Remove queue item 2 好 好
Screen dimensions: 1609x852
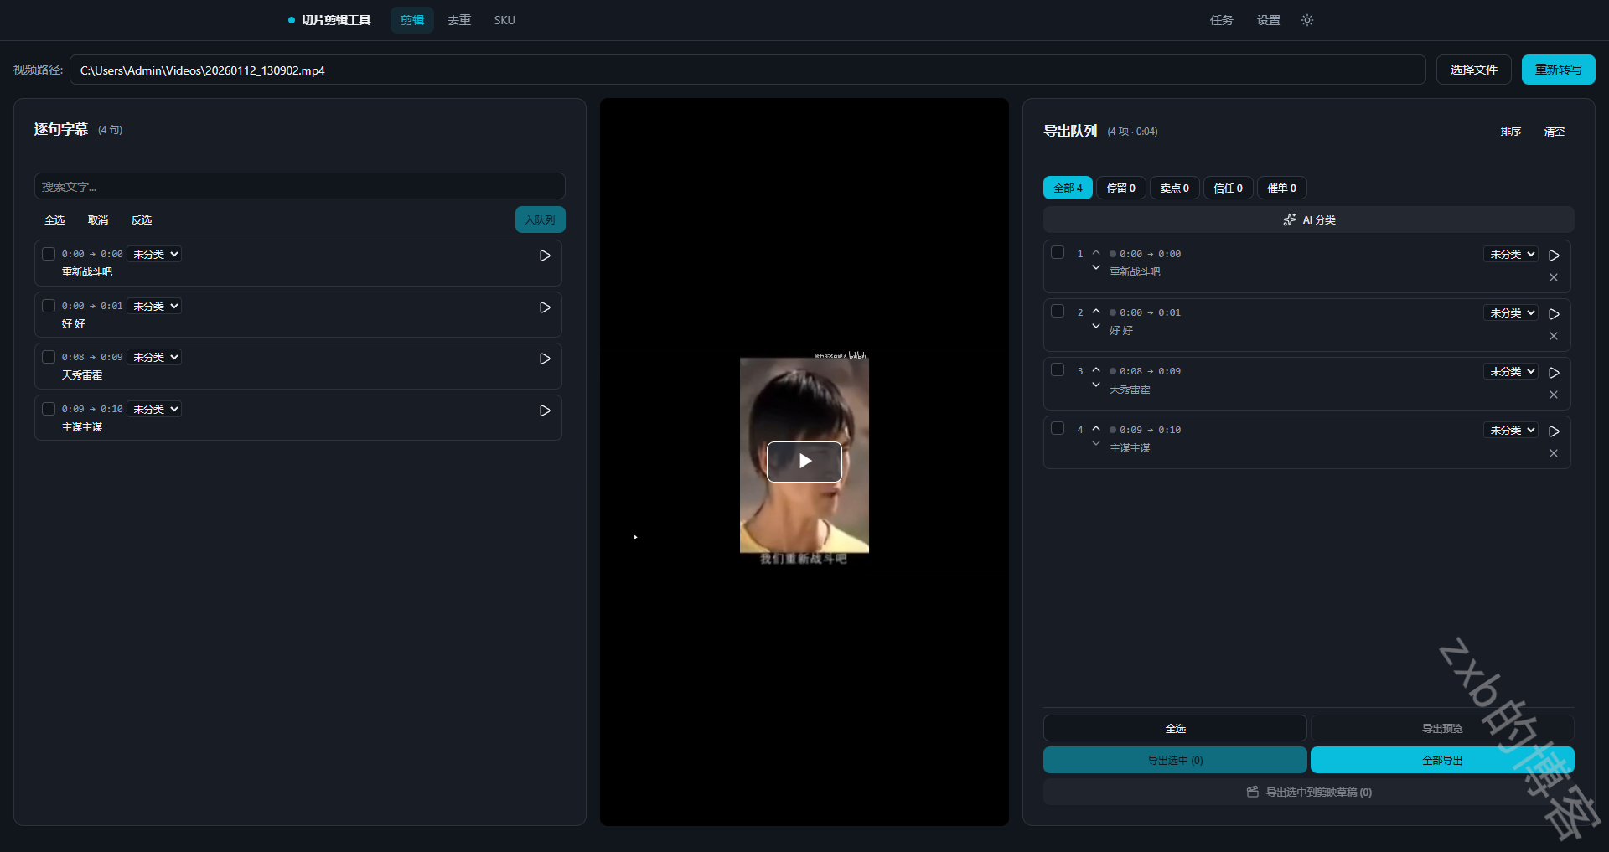[x=1554, y=336]
